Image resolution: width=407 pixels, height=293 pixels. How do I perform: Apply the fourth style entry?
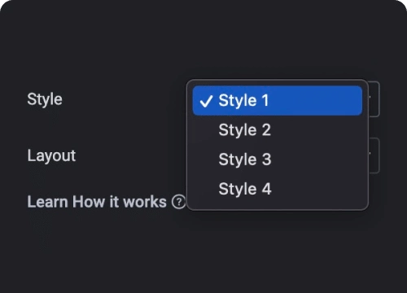pos(278,189)
